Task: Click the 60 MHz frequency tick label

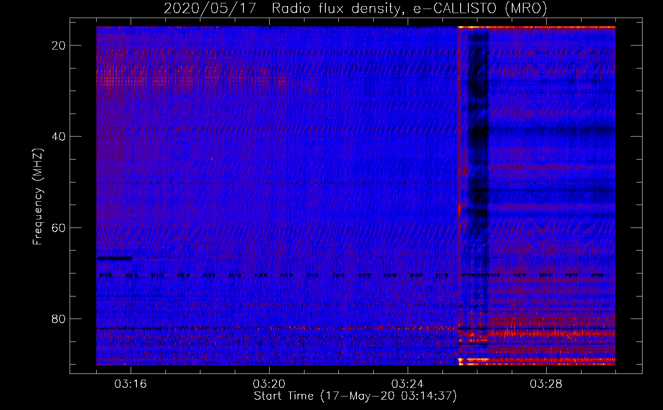Action: tap(59, 228)
